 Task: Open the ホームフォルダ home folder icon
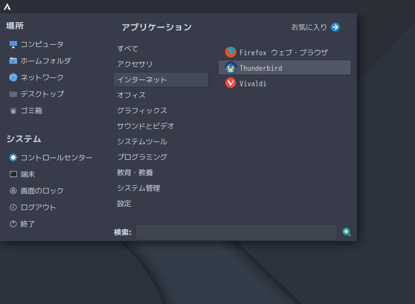click(x=13, y=61)
